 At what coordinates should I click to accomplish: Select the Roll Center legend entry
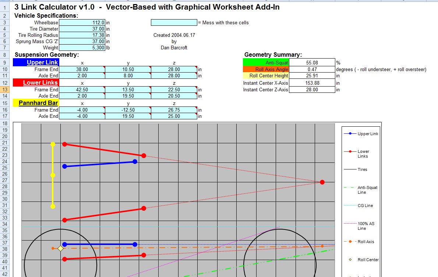pyautogui.click(x=368, y=260)
